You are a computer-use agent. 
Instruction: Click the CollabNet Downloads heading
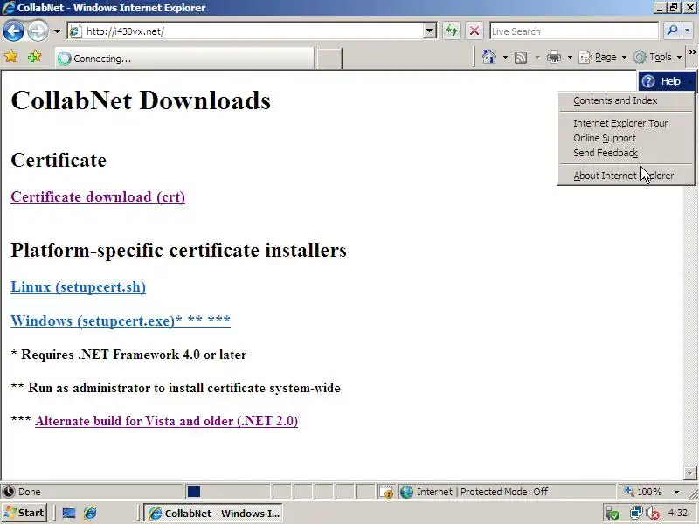pos(141,100)
